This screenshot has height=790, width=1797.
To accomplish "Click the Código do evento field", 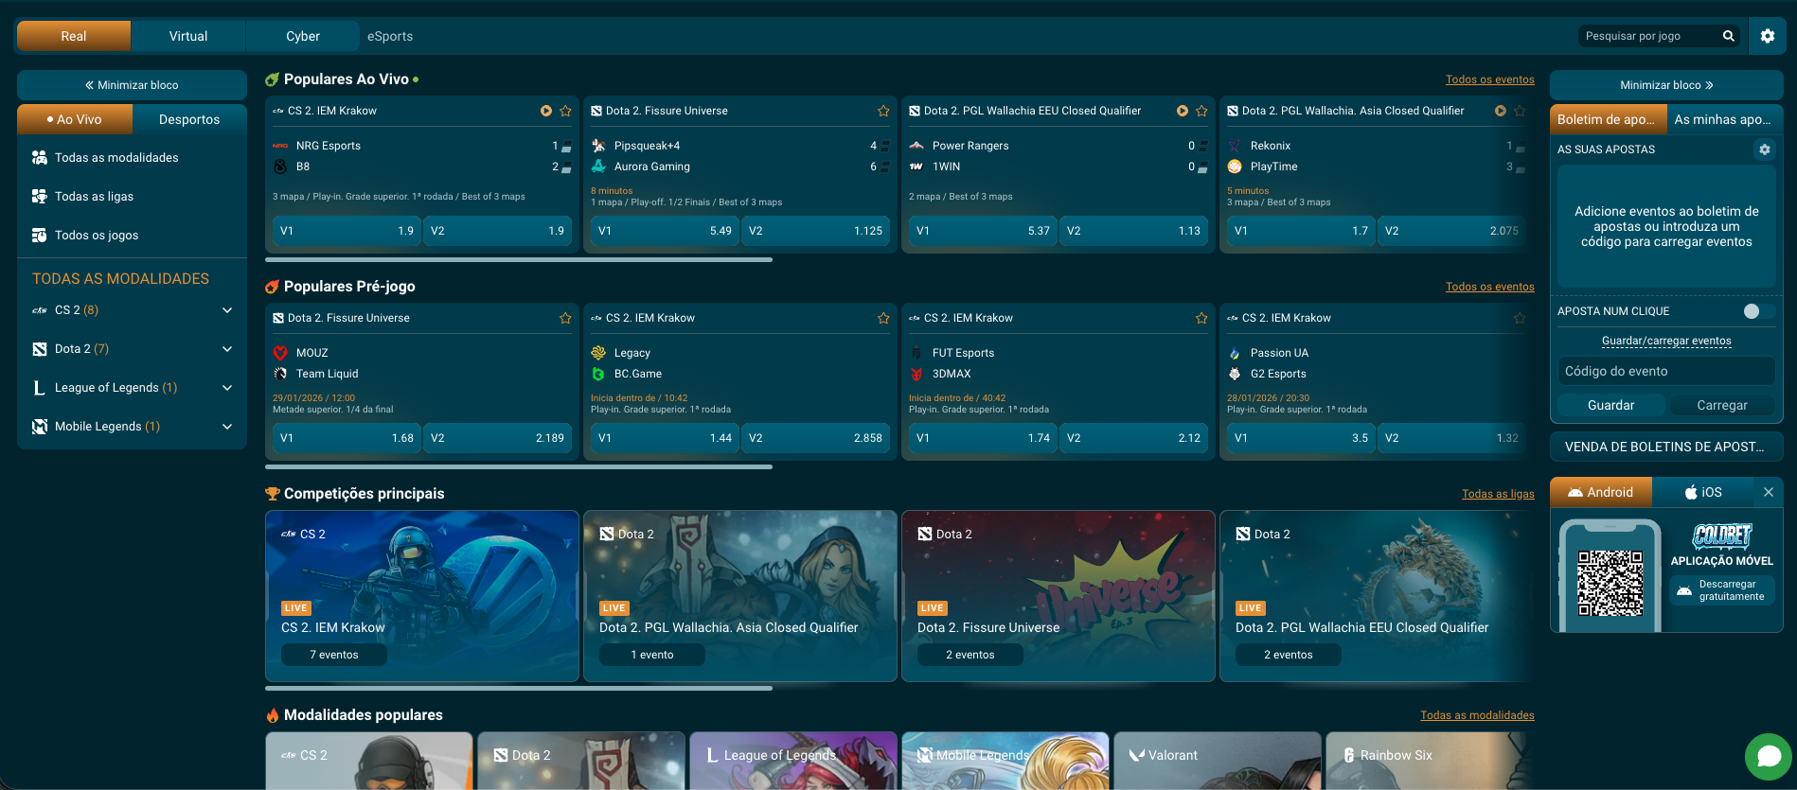I will [x=1665, y=371].
